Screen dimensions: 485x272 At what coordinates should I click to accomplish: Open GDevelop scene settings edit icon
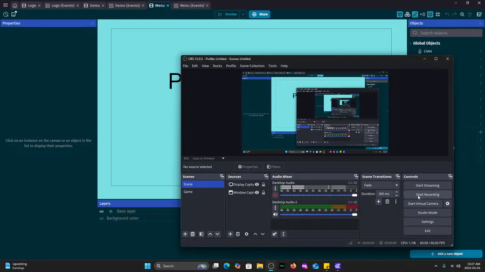click(x=479, y=15)
